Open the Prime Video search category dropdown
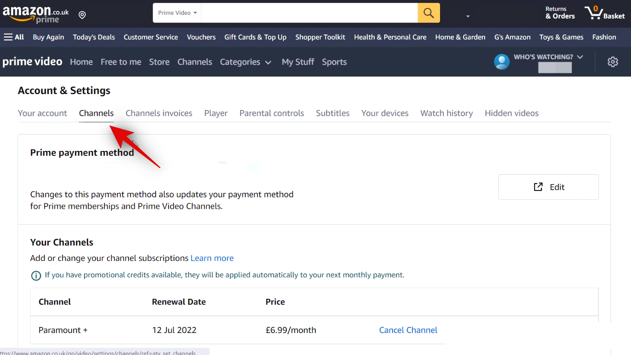This screenshot has width=631, height=355. (177, 13)
